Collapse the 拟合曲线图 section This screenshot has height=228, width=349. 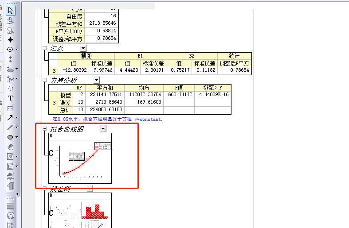[44, 129]
